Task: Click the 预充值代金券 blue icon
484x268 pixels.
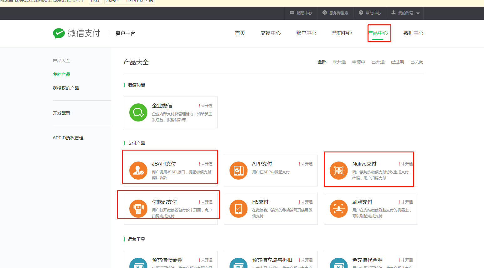Action: pos(138,263)
